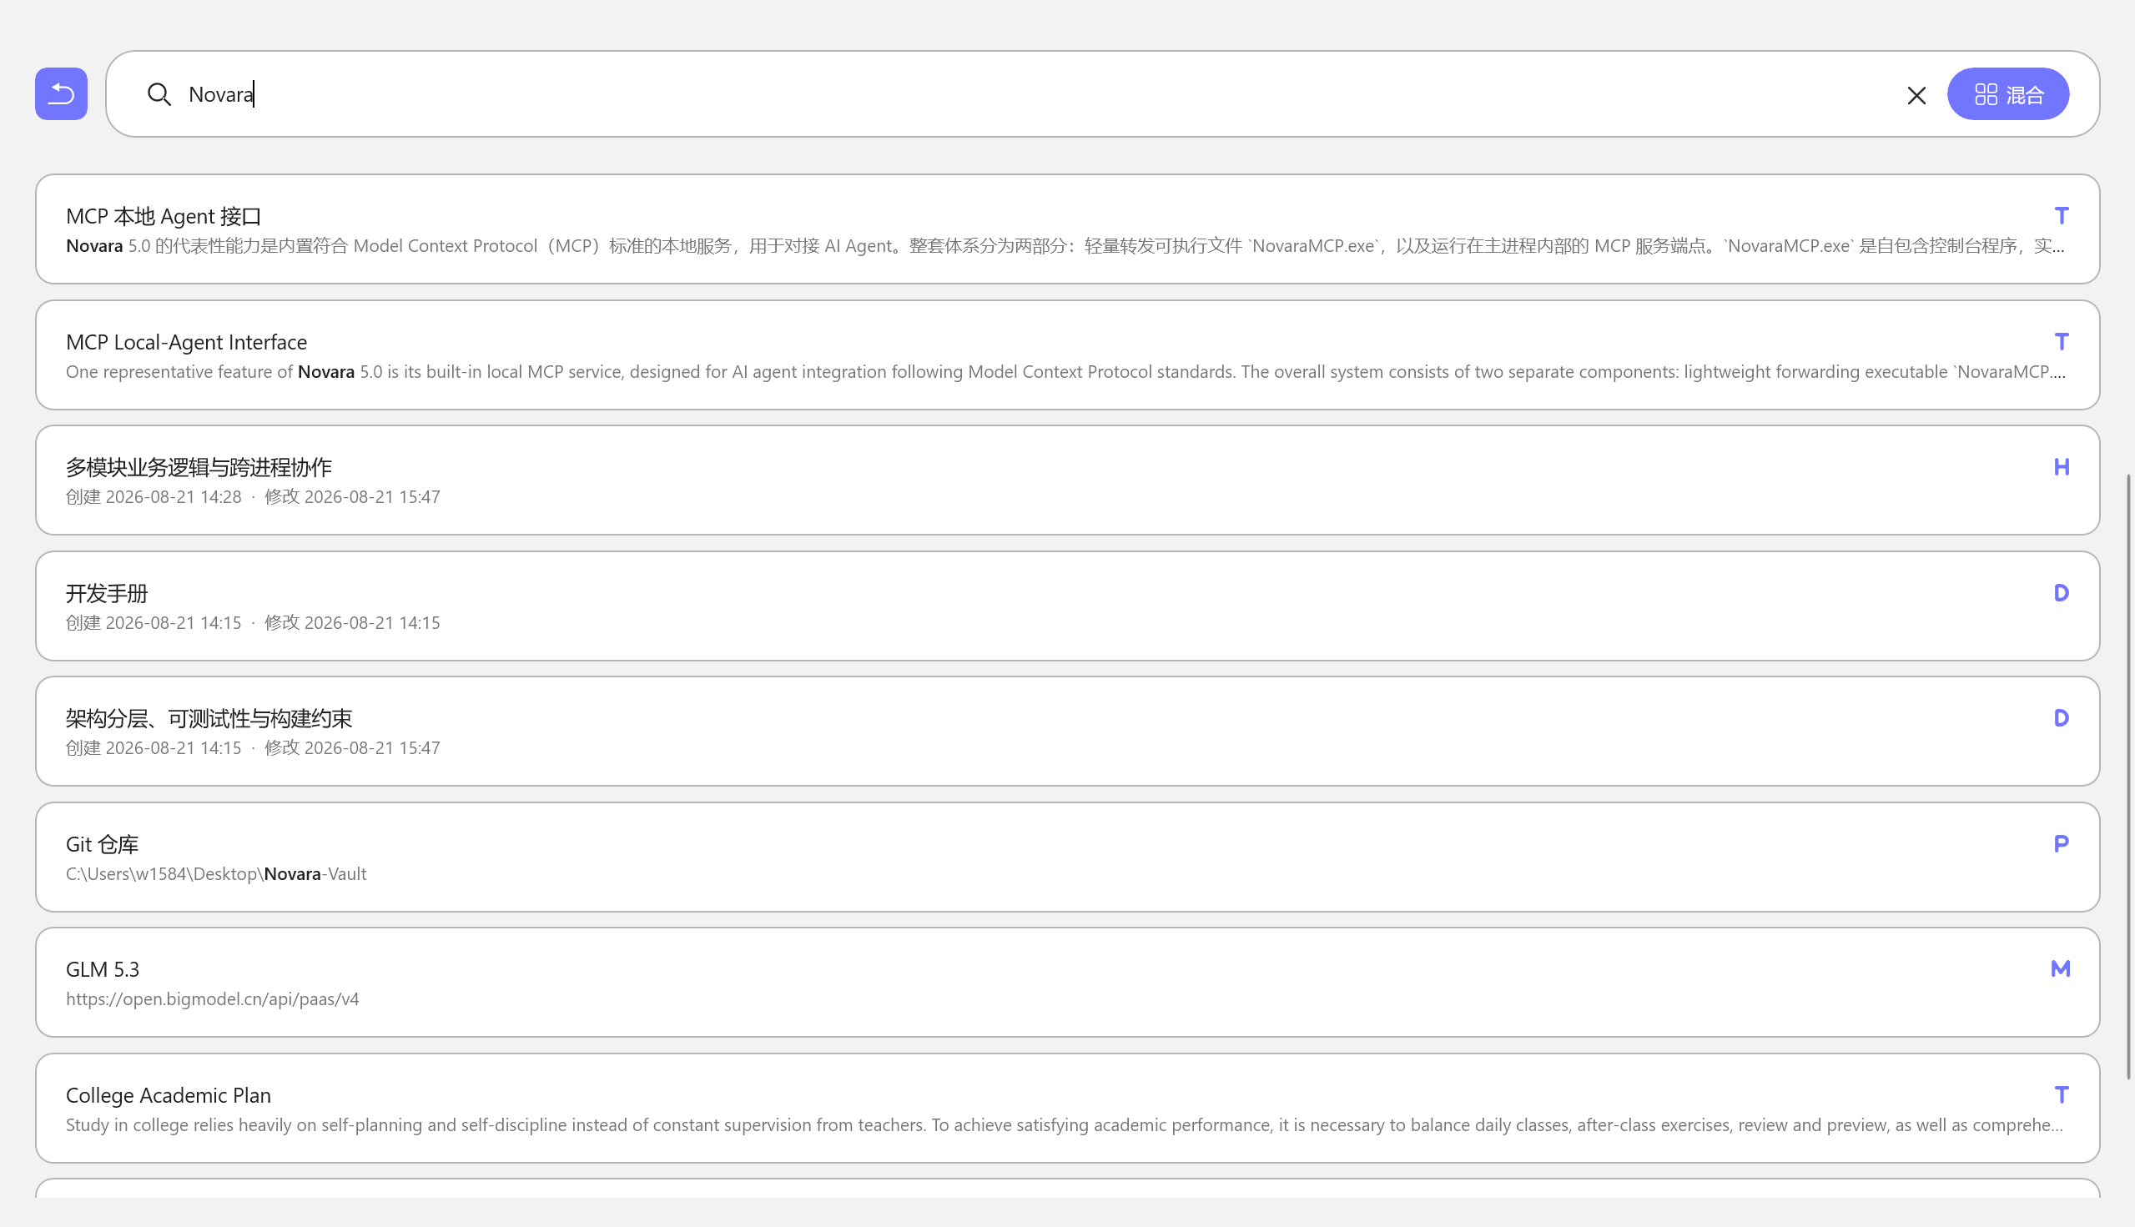This screenshot has height=1227, width=2135.
Task: Click the H badge on 多模块业务逻辑与跨进程协作
Action: 2061,467
